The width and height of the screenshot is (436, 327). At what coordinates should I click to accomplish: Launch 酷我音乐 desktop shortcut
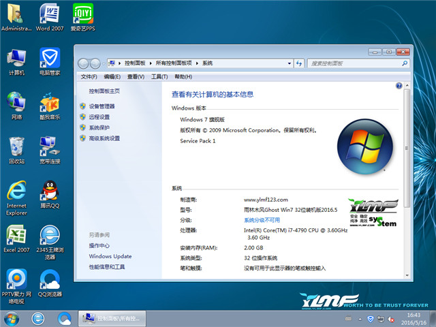click(50, 106)
